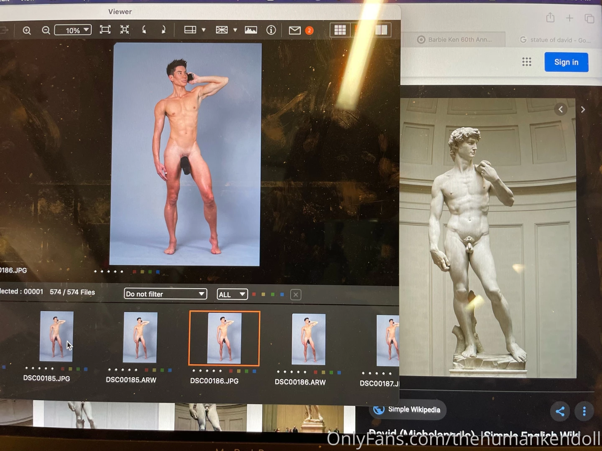Switch to 'statue of david' Google tab
Viewport: 602px width, 451px height.
555,40
